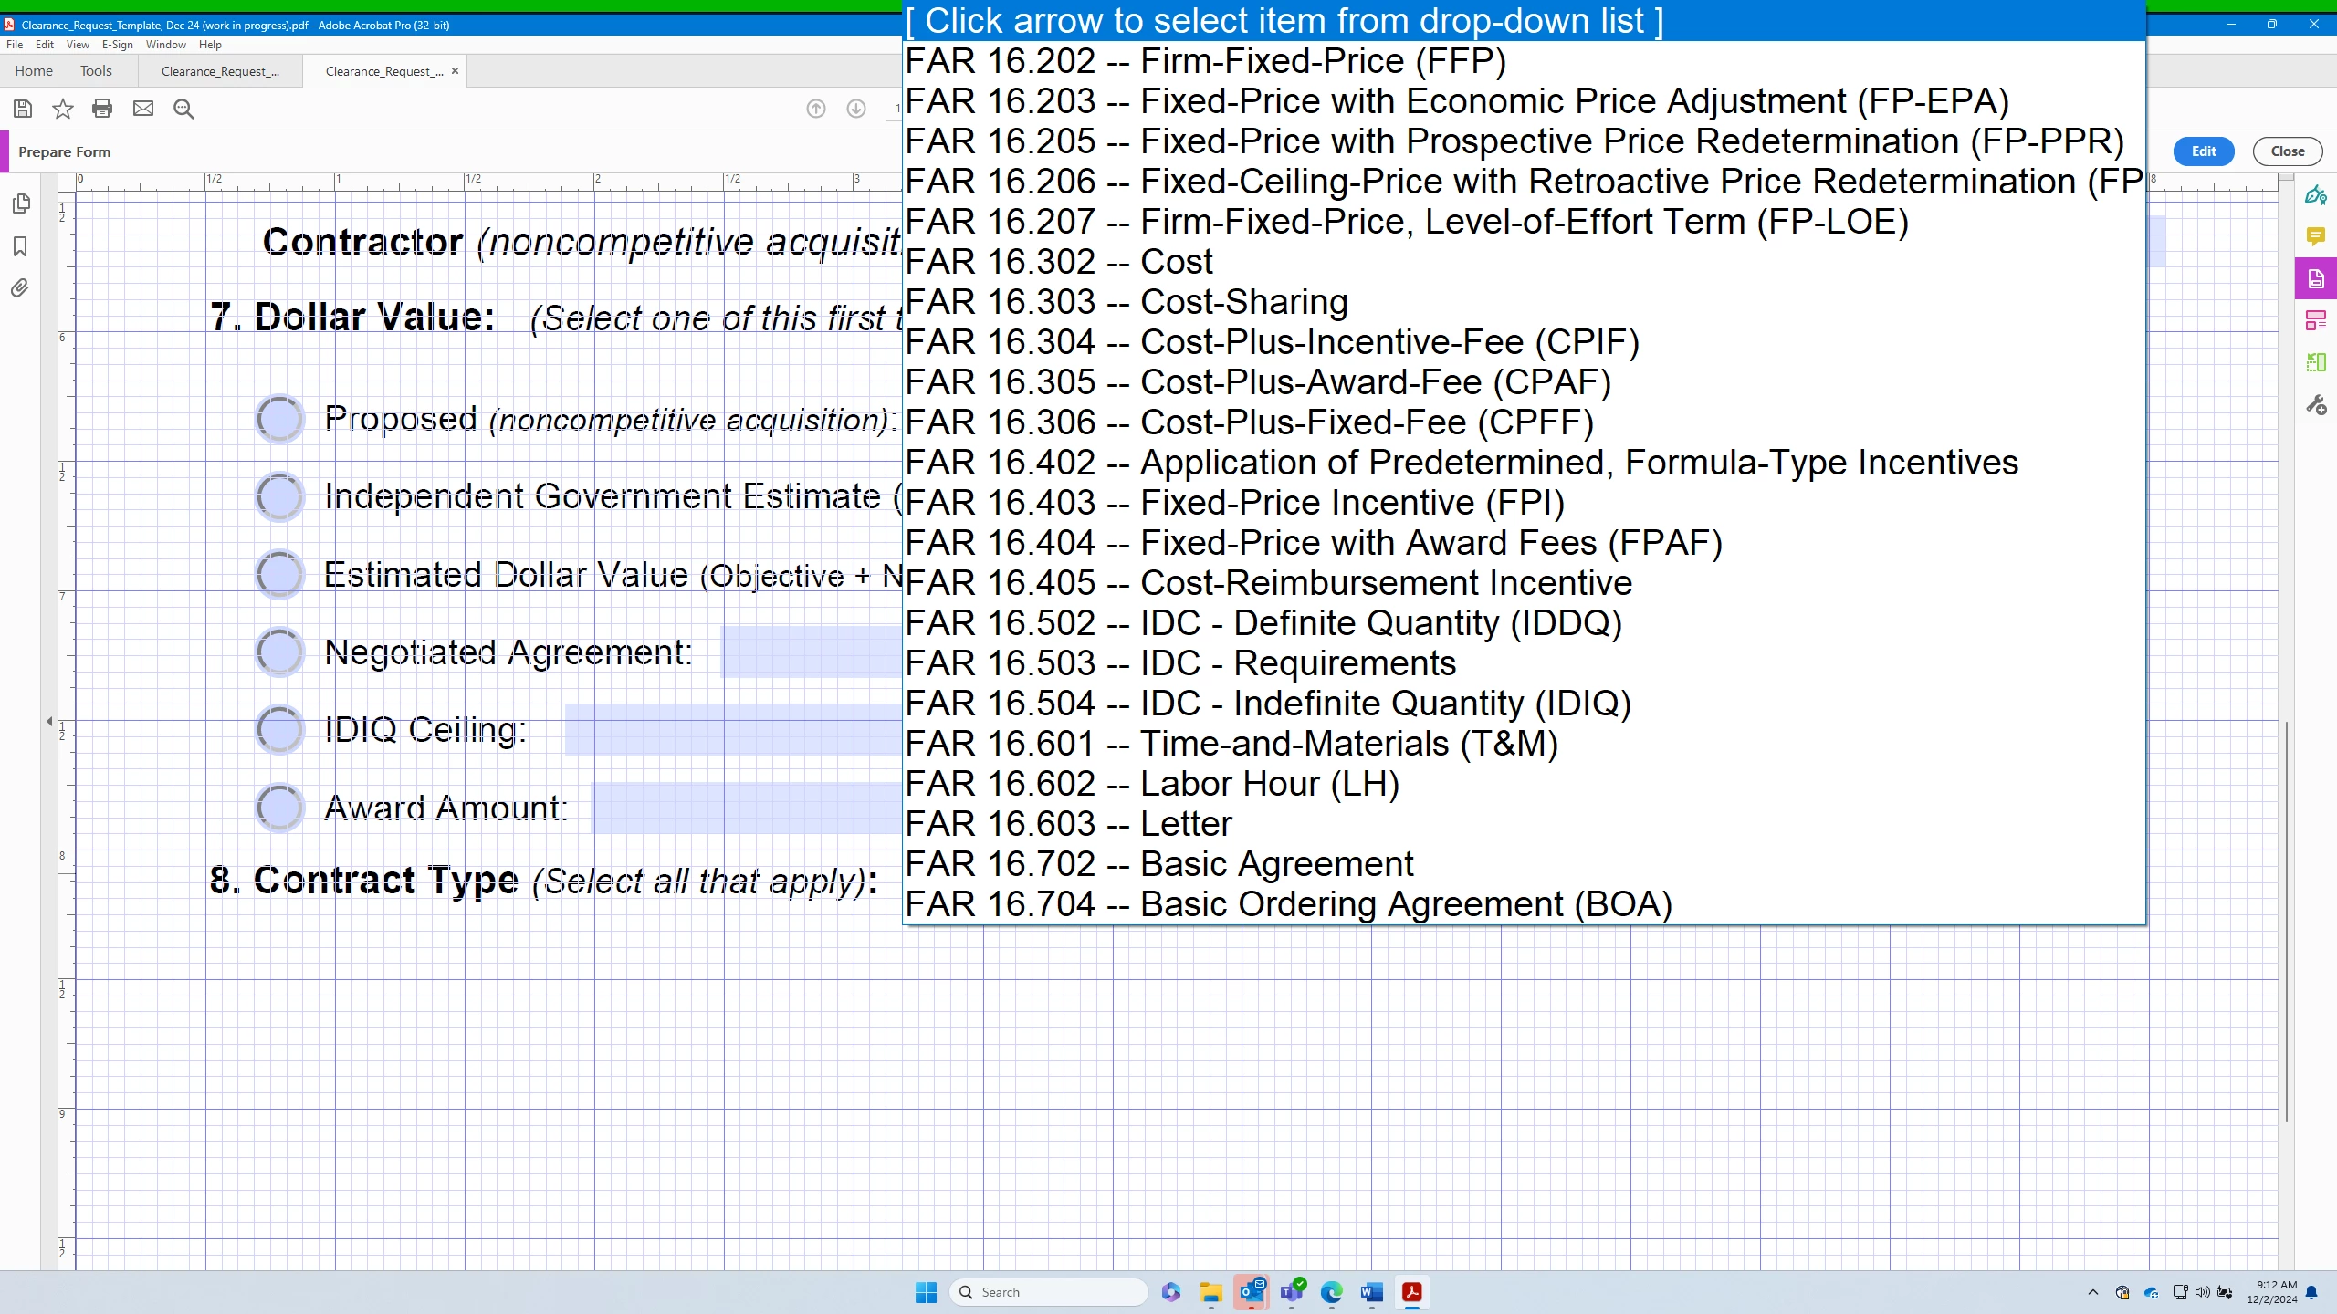Go to previous page arrow icon
This screenshot has height=1314, width=2337.
(816, 109)
